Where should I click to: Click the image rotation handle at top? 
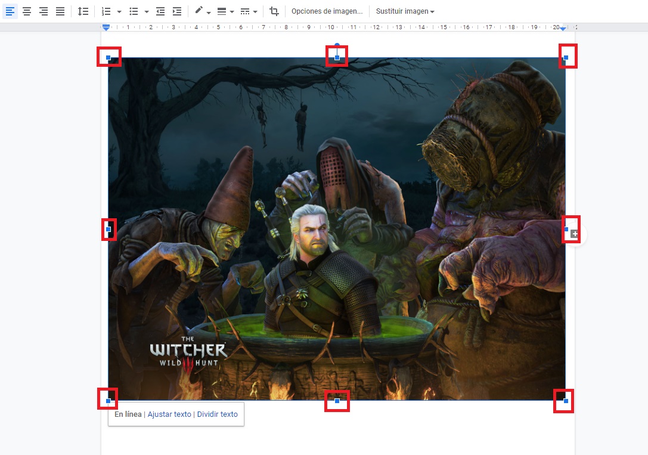(x=337, y=45)
